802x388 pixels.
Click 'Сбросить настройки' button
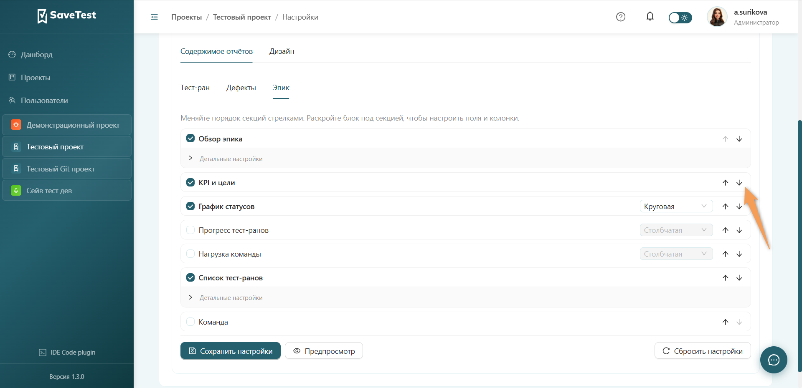pyautogui.click(x=703, y=351)
